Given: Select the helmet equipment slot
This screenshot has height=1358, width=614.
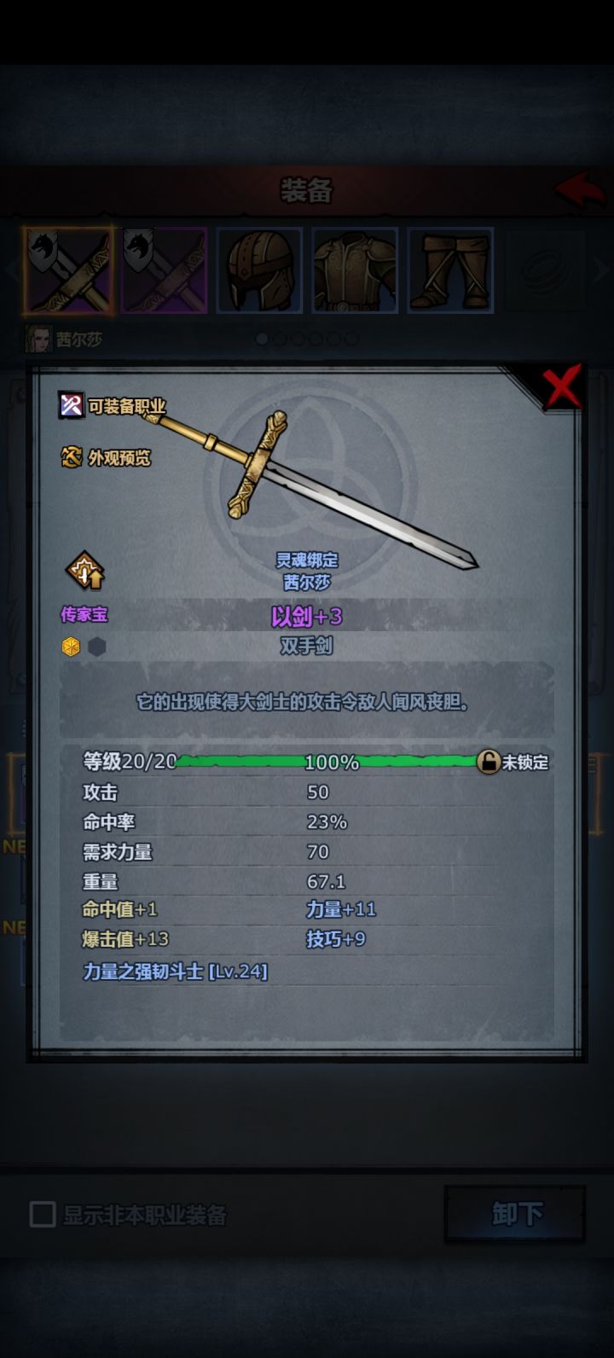Looking at the screenshot, I should pyautogui.click(x=259, y=270).
